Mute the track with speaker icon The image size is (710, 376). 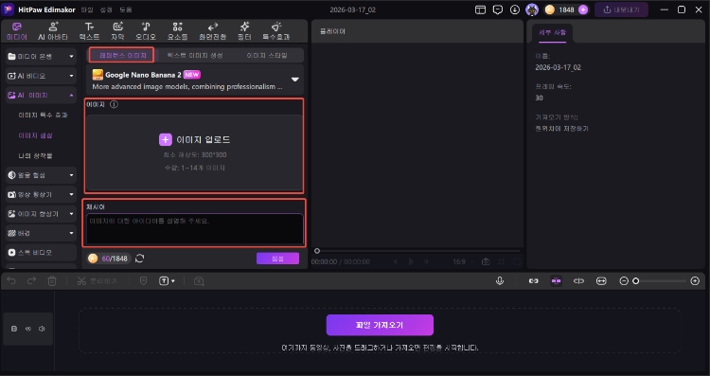tap(42, 329)
